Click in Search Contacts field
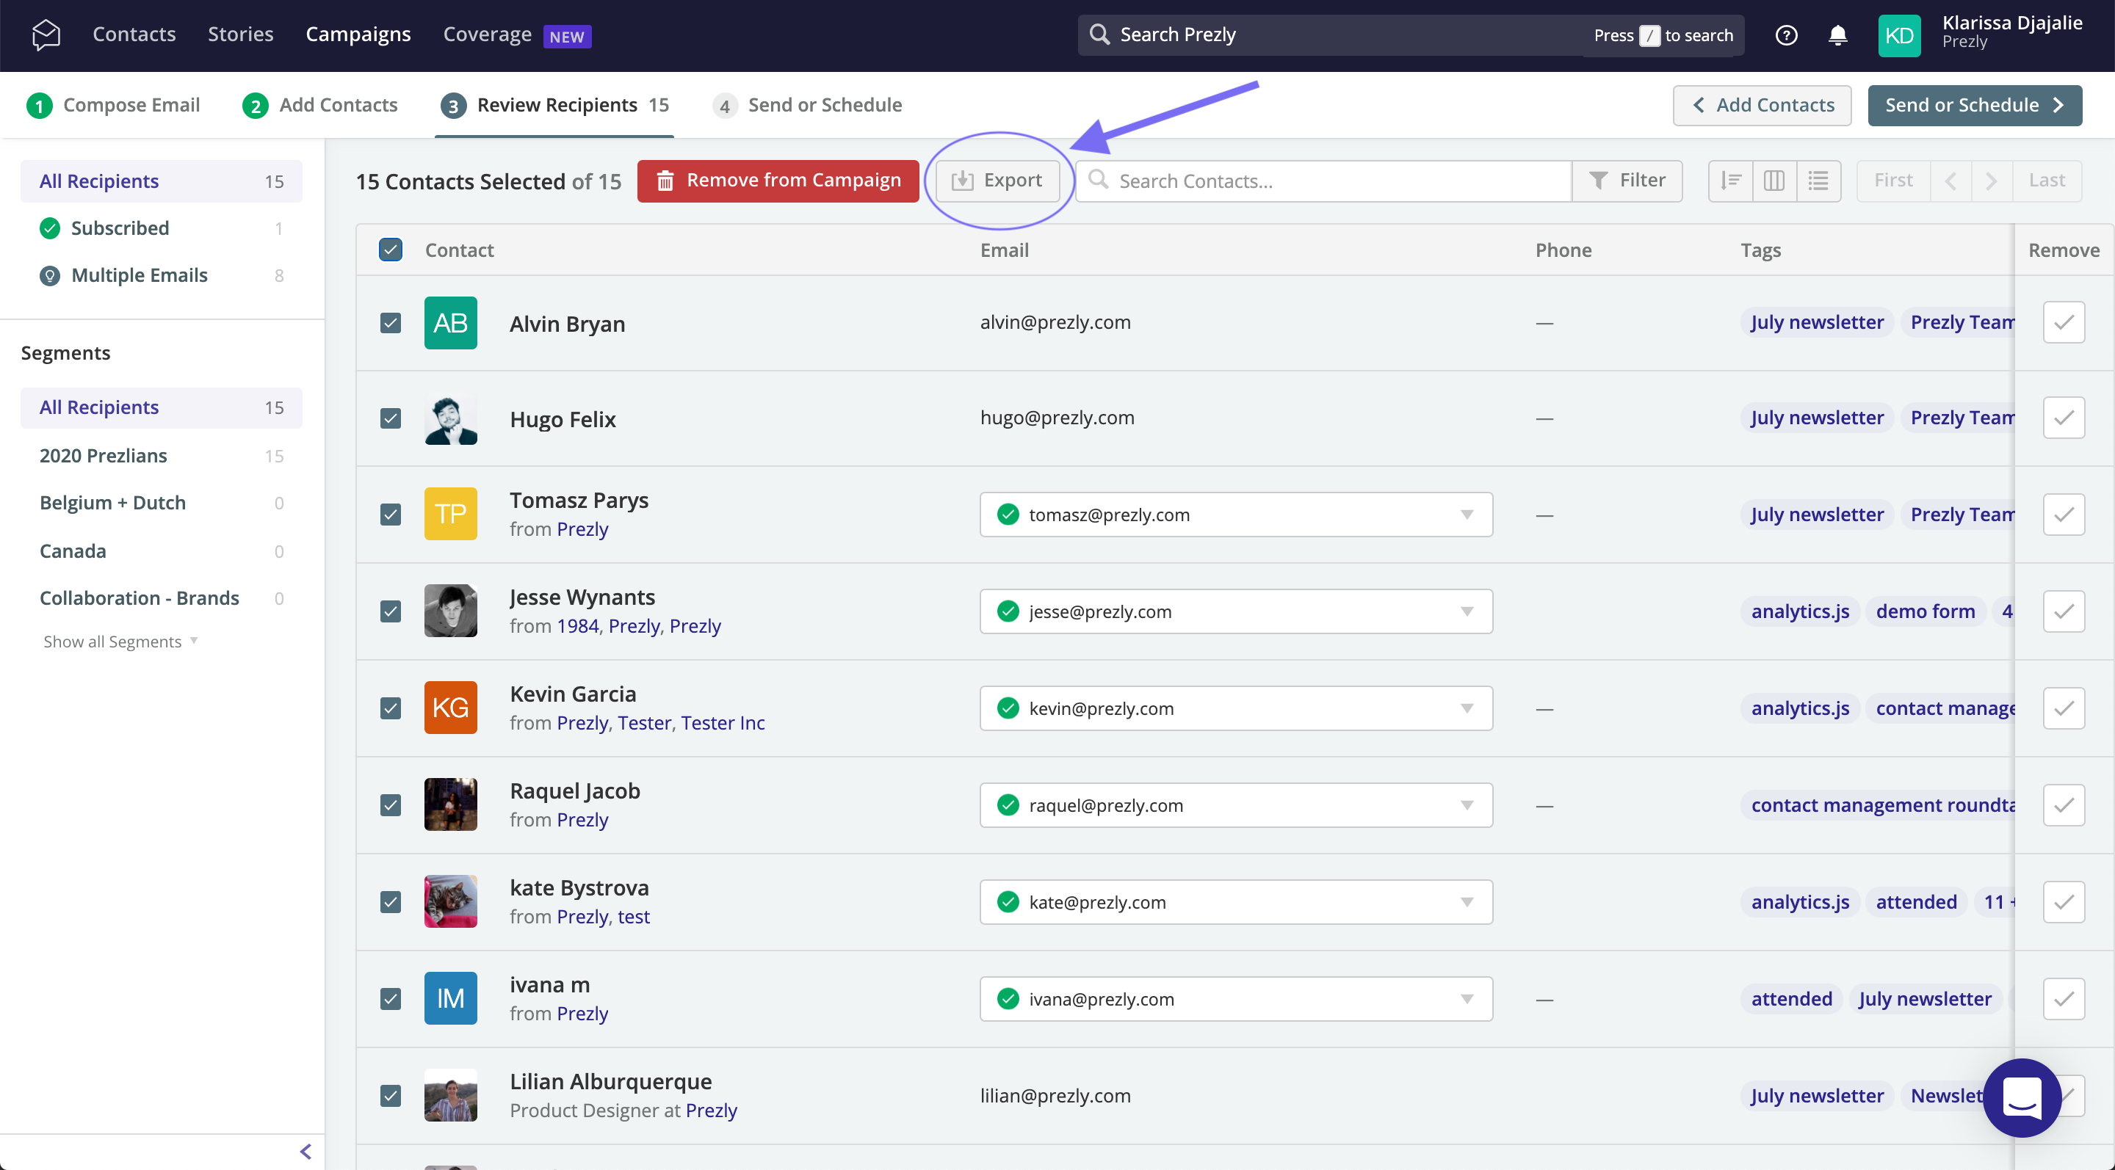This screenshot has height=1170, width=2115. tap(1323, 181)
